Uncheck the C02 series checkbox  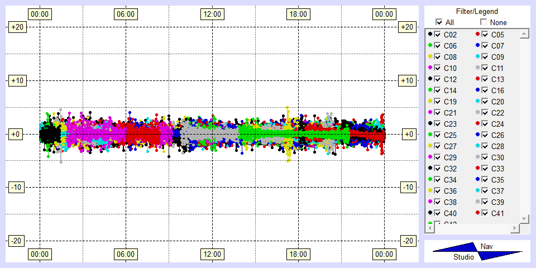(x=438, y=35)
